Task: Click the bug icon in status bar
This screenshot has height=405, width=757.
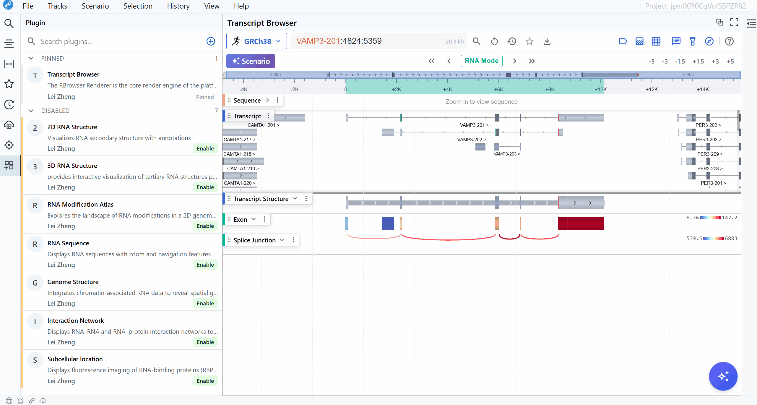Action: point(9,401)
